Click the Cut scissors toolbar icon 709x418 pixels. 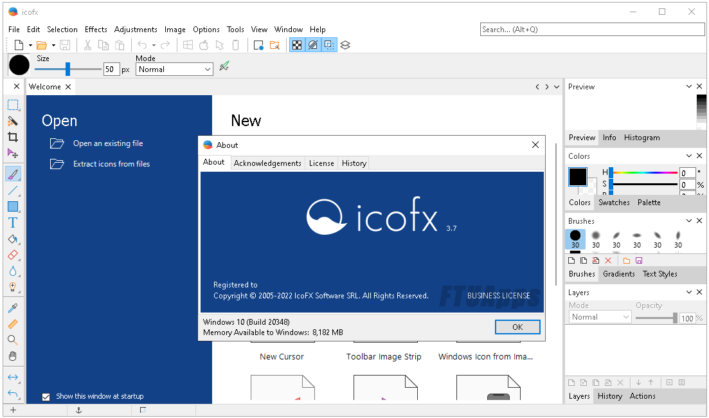pyautogui.click(x=87, y=45)
